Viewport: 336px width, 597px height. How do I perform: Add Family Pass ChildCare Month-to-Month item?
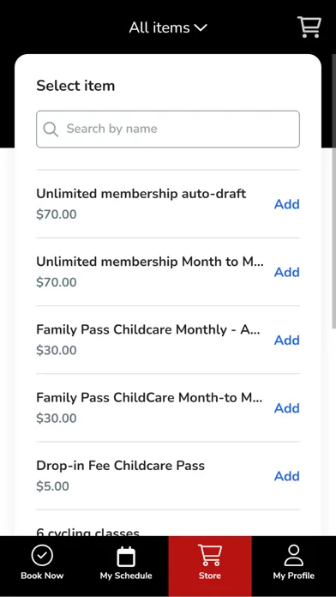(x=287, y=408)
